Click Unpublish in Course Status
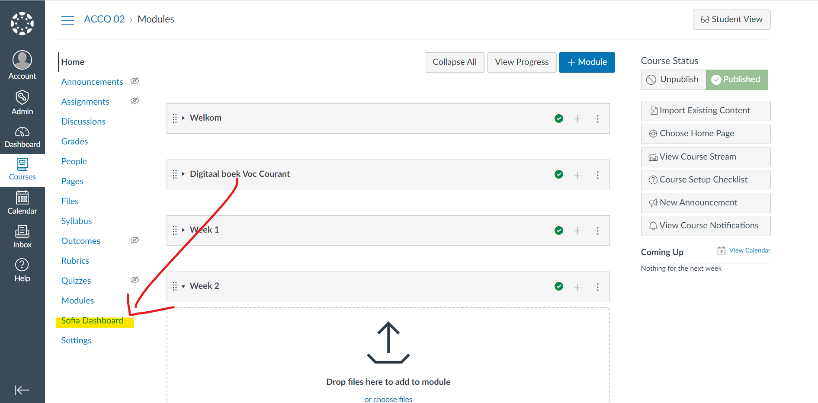 click(673, 80)
